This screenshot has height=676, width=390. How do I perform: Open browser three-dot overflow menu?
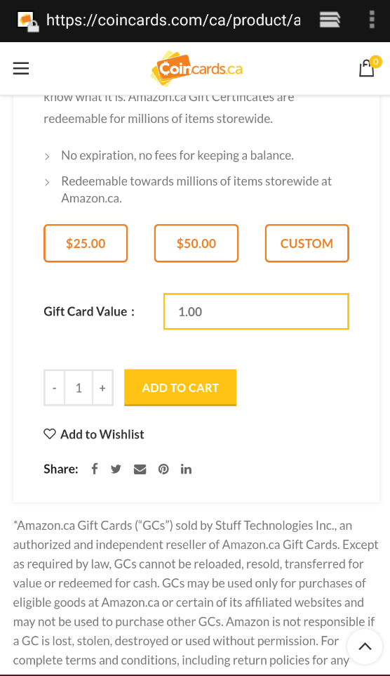(x=372, y=20)
